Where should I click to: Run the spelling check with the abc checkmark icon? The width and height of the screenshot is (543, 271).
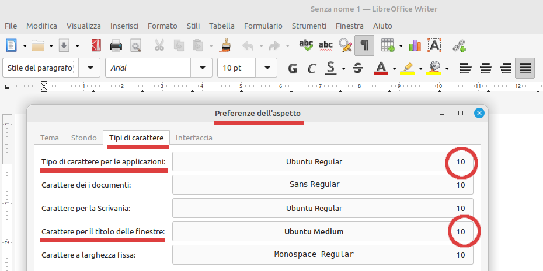[x=306, y=45]
